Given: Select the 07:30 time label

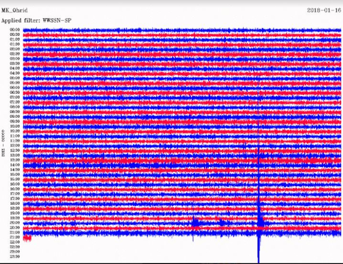Looking at the screenshot, I should 15,102.
